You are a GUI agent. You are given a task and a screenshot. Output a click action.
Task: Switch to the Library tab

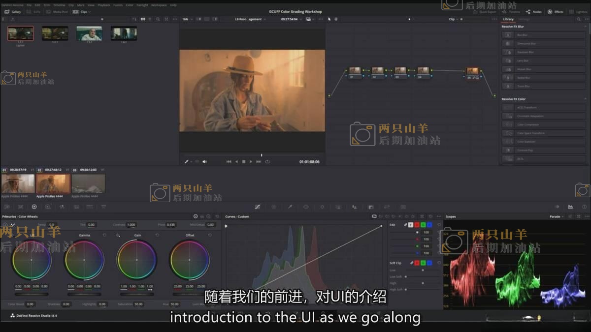coord(508,19)
